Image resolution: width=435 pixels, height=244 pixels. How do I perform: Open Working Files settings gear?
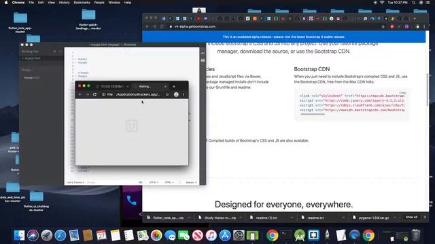[x=54, y=52]
